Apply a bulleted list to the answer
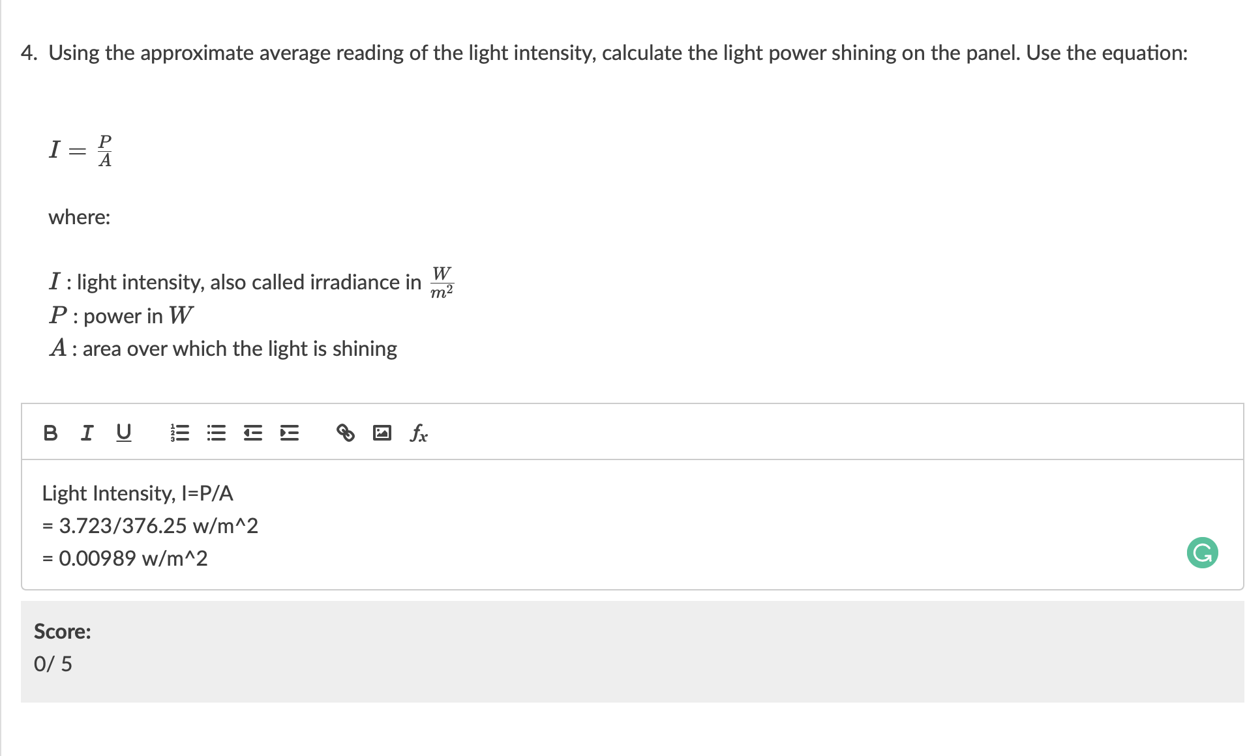Viewport: 1247px width, 756px height. [216, 433]
